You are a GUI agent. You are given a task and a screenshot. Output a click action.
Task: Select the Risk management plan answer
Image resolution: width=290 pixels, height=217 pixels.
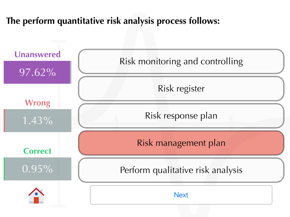[181, 143]
